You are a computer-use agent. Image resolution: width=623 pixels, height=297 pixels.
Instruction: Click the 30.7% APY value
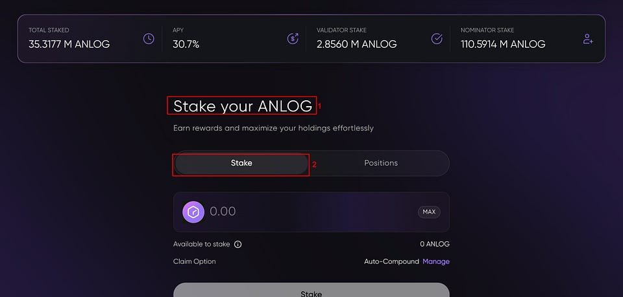pyautogui.click(x=186, y=45)
